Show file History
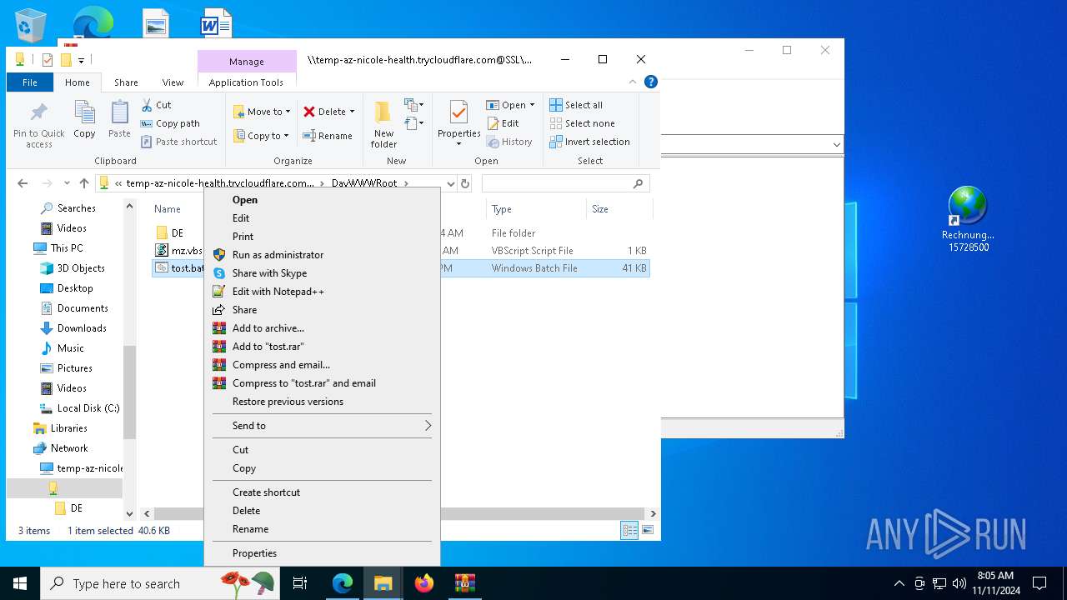Screen dimensions: 1067x600 tap(509, 142)
